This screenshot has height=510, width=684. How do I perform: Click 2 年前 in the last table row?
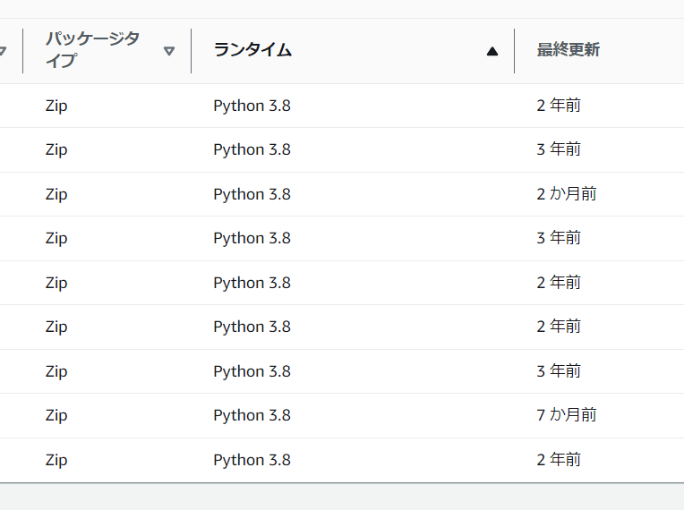pyautogui.click(x=559, y=460)
